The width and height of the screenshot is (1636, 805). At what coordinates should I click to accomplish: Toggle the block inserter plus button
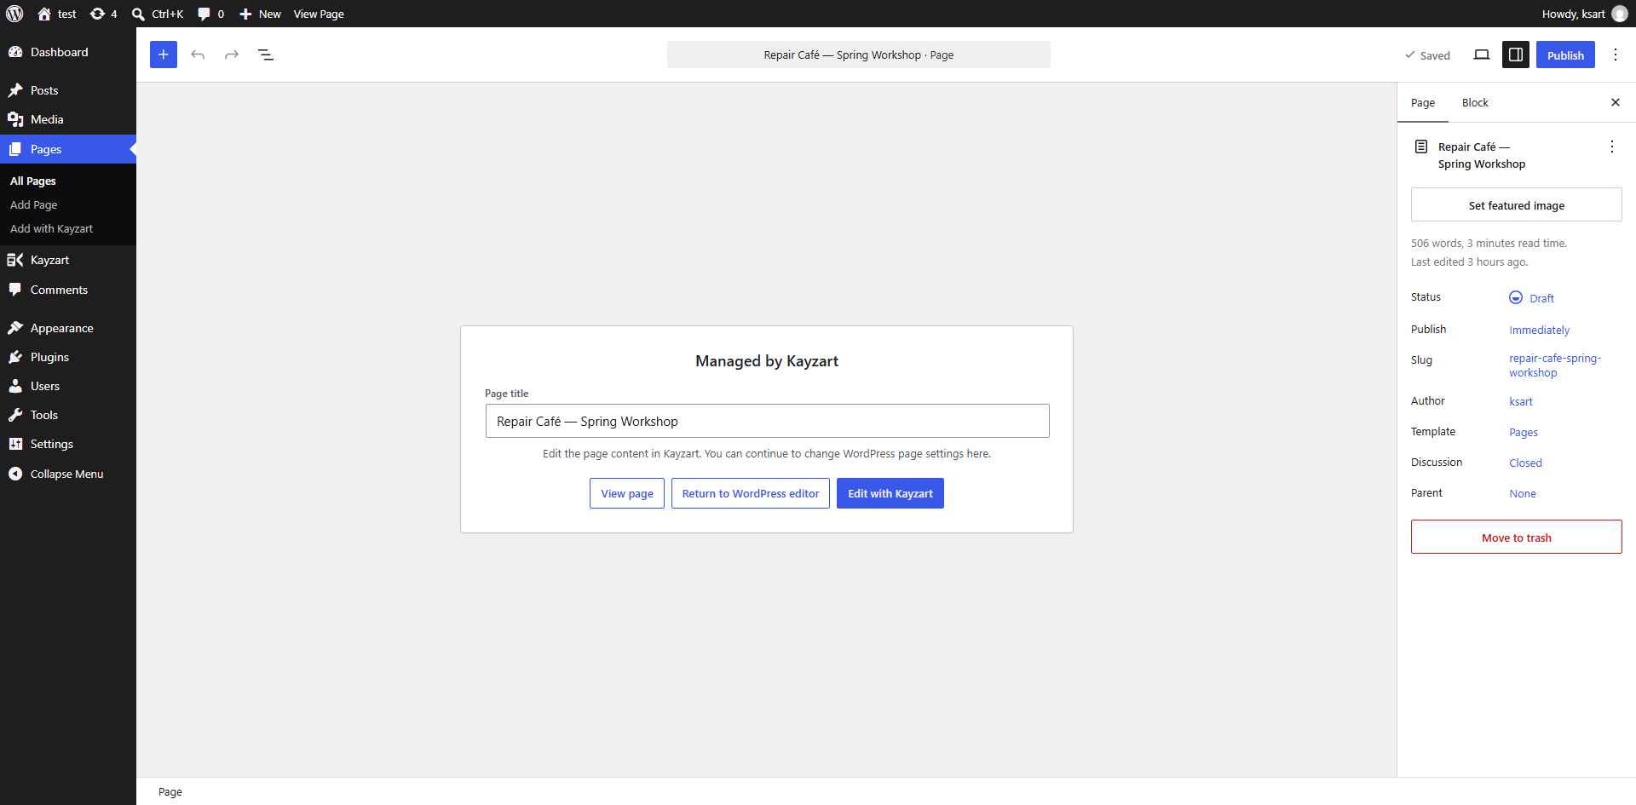click(164, 55)
